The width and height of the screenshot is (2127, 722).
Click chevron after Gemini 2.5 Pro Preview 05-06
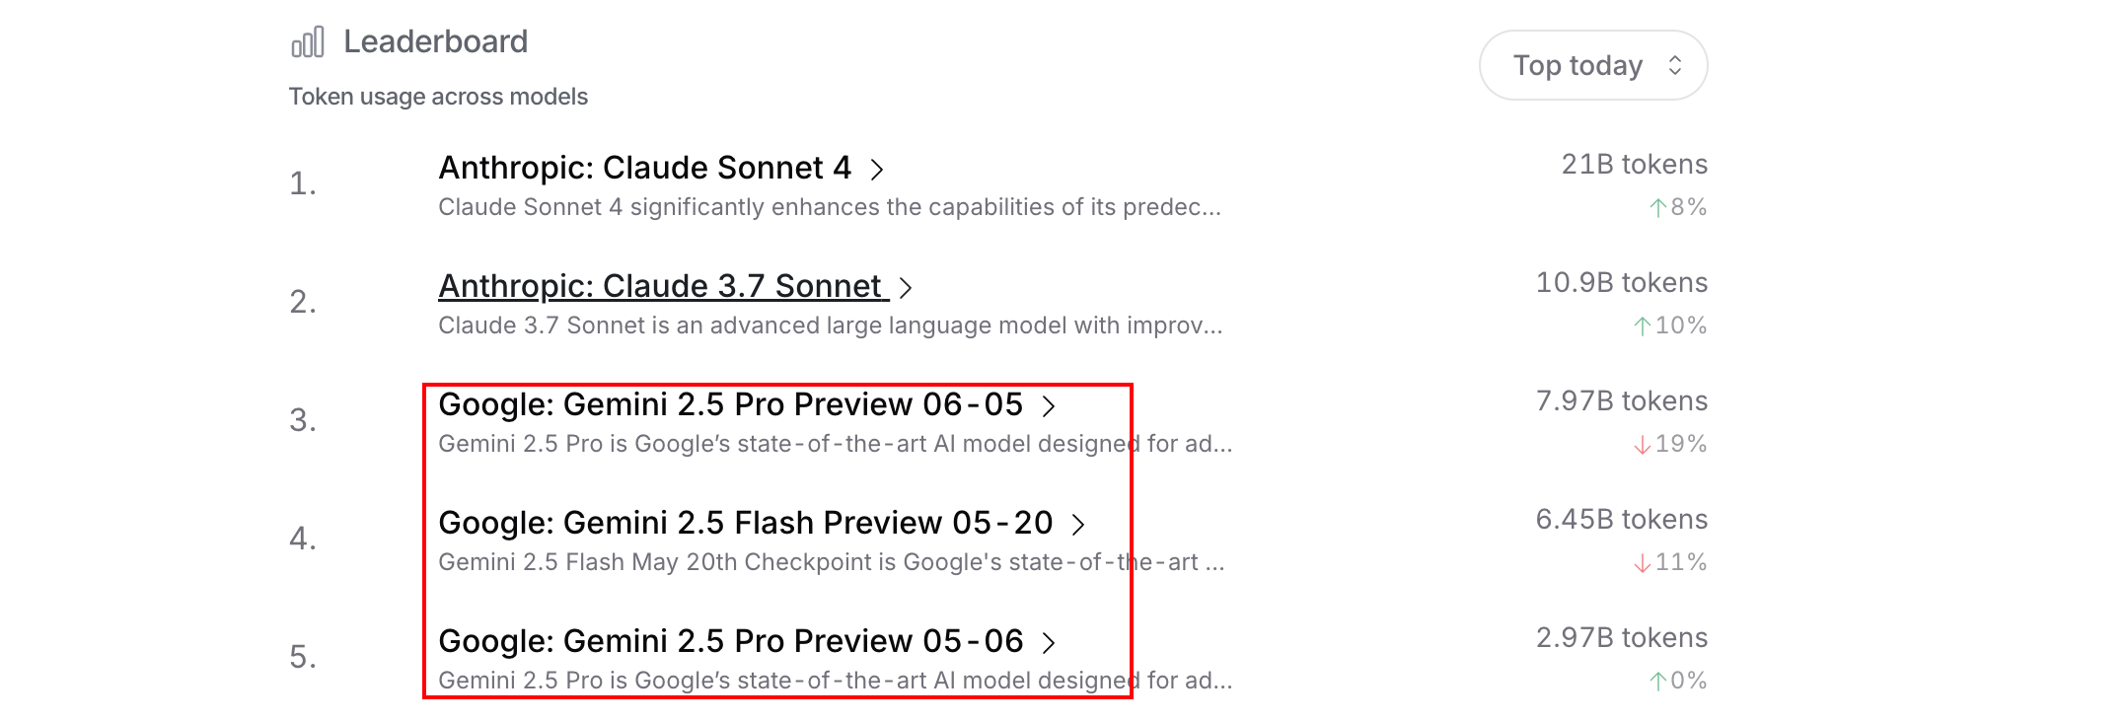tap(1050, 643)
